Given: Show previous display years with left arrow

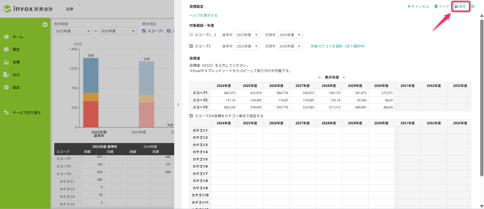Looking at the screenshot, I should click(320, 77).
